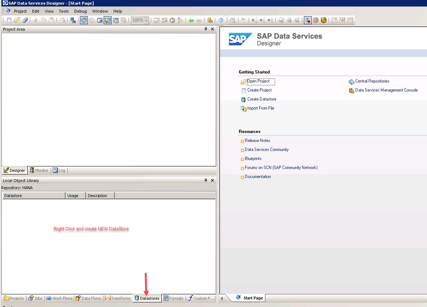Click the New document toolbar icon
Viewport: 427px width, 307px height.
coord(9,20)
